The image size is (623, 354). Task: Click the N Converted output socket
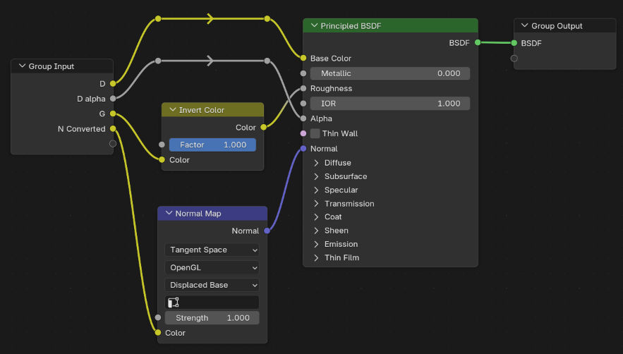(x=113, y=129)
